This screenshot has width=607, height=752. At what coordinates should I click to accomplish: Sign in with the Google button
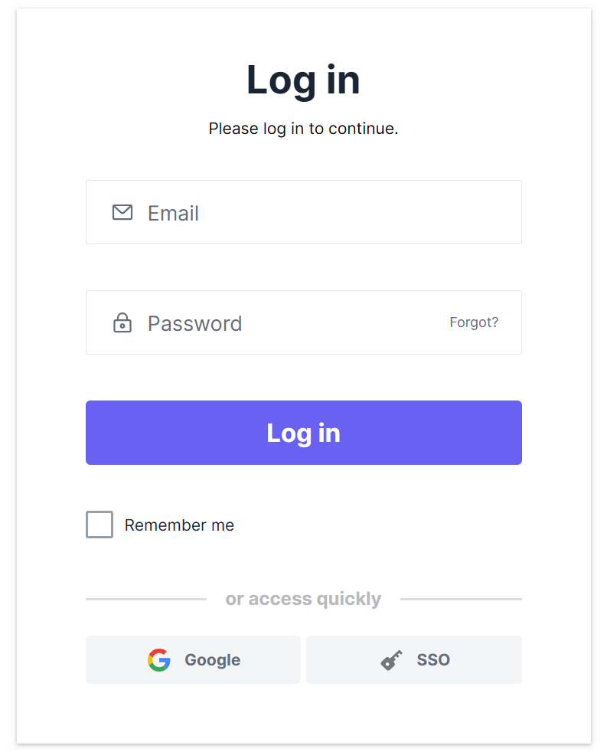pyautogui.click(x=193, y=659)
